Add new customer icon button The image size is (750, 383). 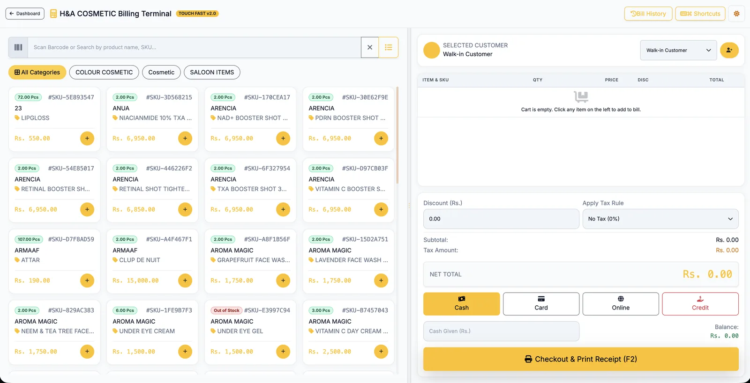729,50
